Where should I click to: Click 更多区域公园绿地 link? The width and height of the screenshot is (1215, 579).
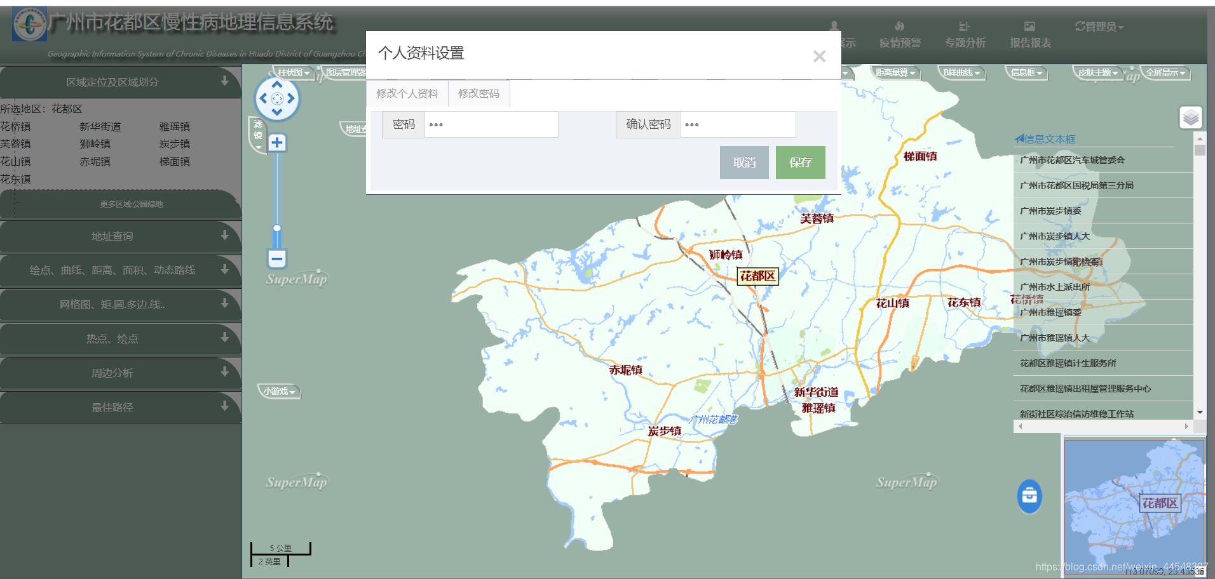(131, 204)
